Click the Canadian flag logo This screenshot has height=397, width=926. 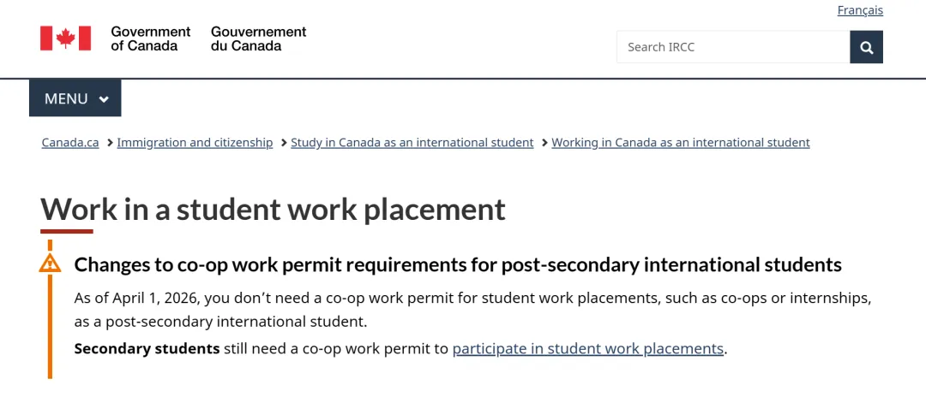click(65, 39)
